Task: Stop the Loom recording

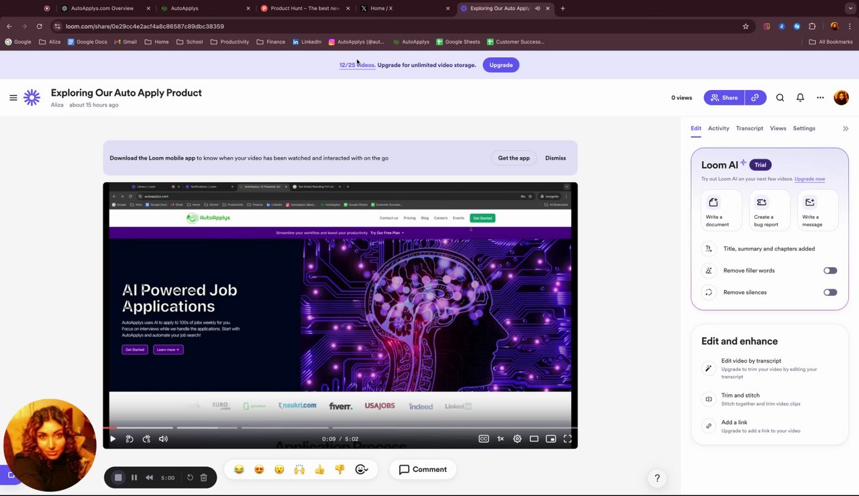Action: 118,477
